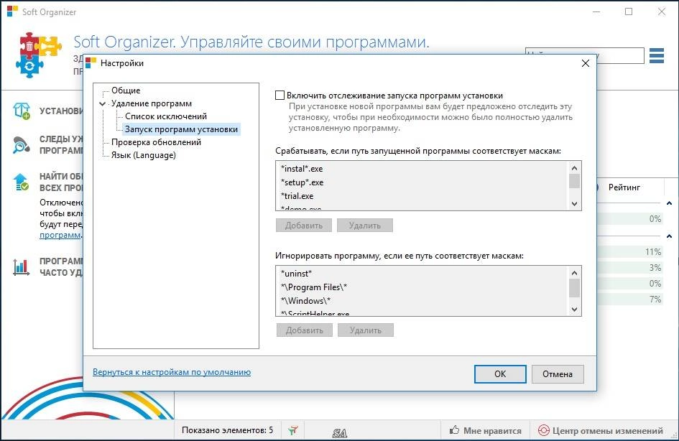Image resolution: width=679 pixels, height=441 pixels.
Task: Click Рейтинг column header
Action: (x=624, y=187)
